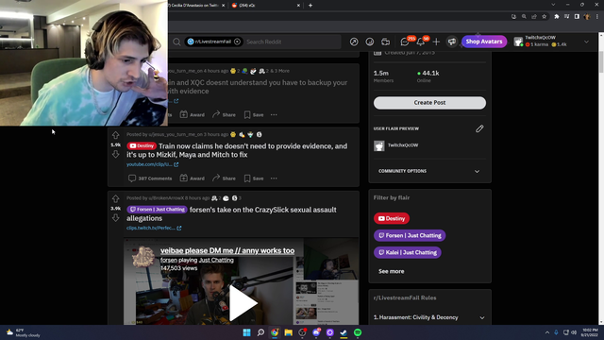Click the search magnifier icon in Reddit bar
This screenshot has width=604, height=340.
pos(176,42)
